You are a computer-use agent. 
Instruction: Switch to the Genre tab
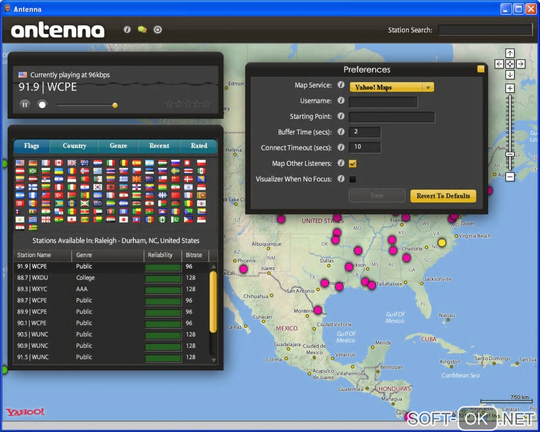pyautogui.click(x=119, y=146)
